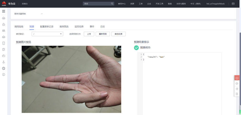Click the 难例反馈 button

pyautogui.click(x=118, y=34)
